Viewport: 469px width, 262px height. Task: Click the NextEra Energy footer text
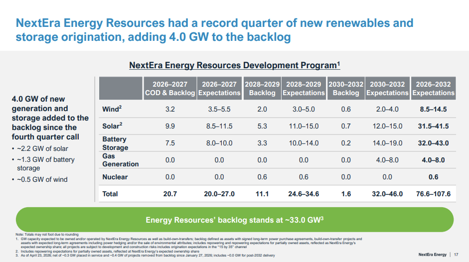(432, 255)
